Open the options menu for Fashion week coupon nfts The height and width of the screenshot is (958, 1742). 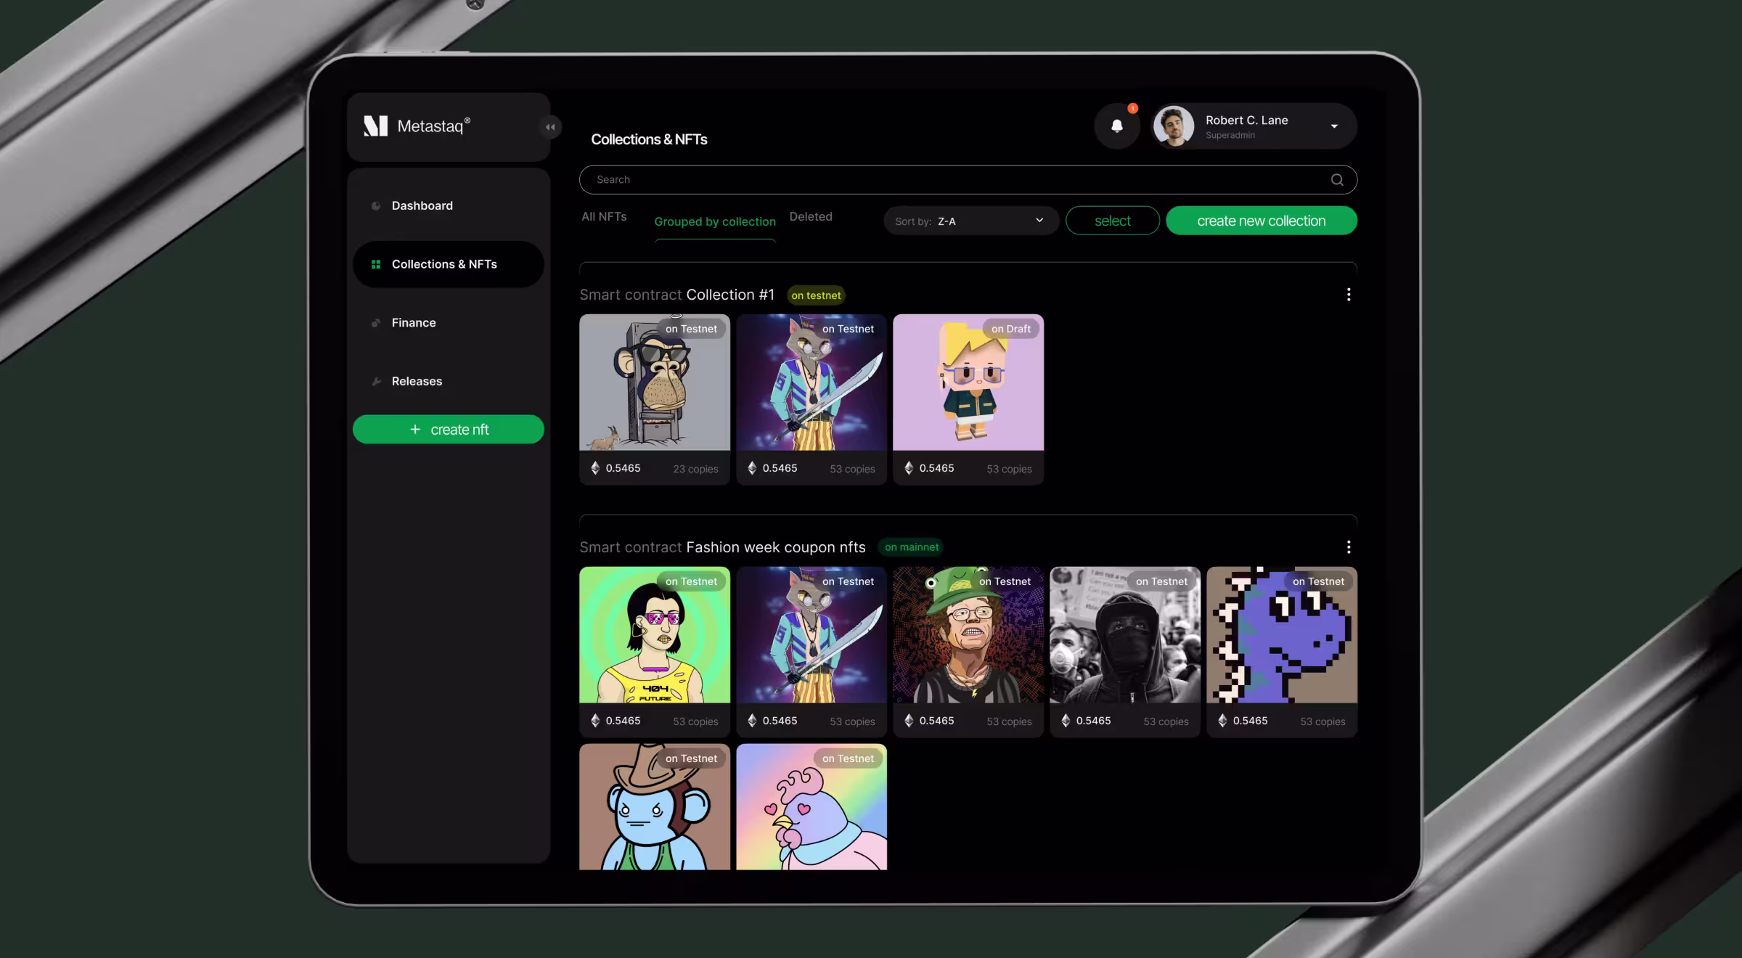pyautogui.click(x=1349, y=547)
